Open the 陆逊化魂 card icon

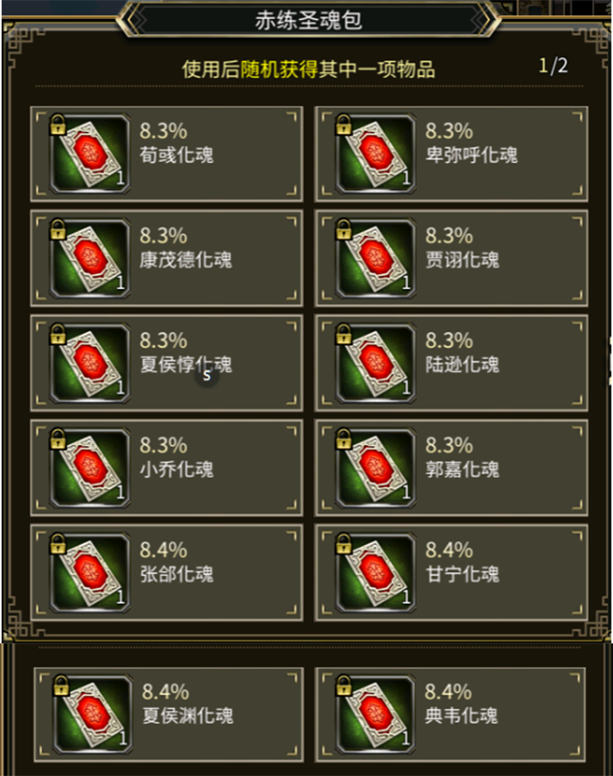(376, 363)
